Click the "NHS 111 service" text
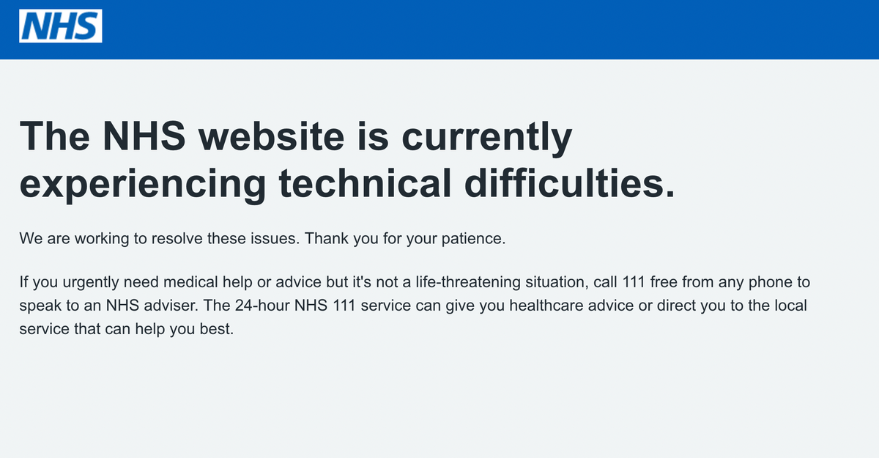Viewport: 879px width, 458px height. pyautogui.click(x=346, y=305)
